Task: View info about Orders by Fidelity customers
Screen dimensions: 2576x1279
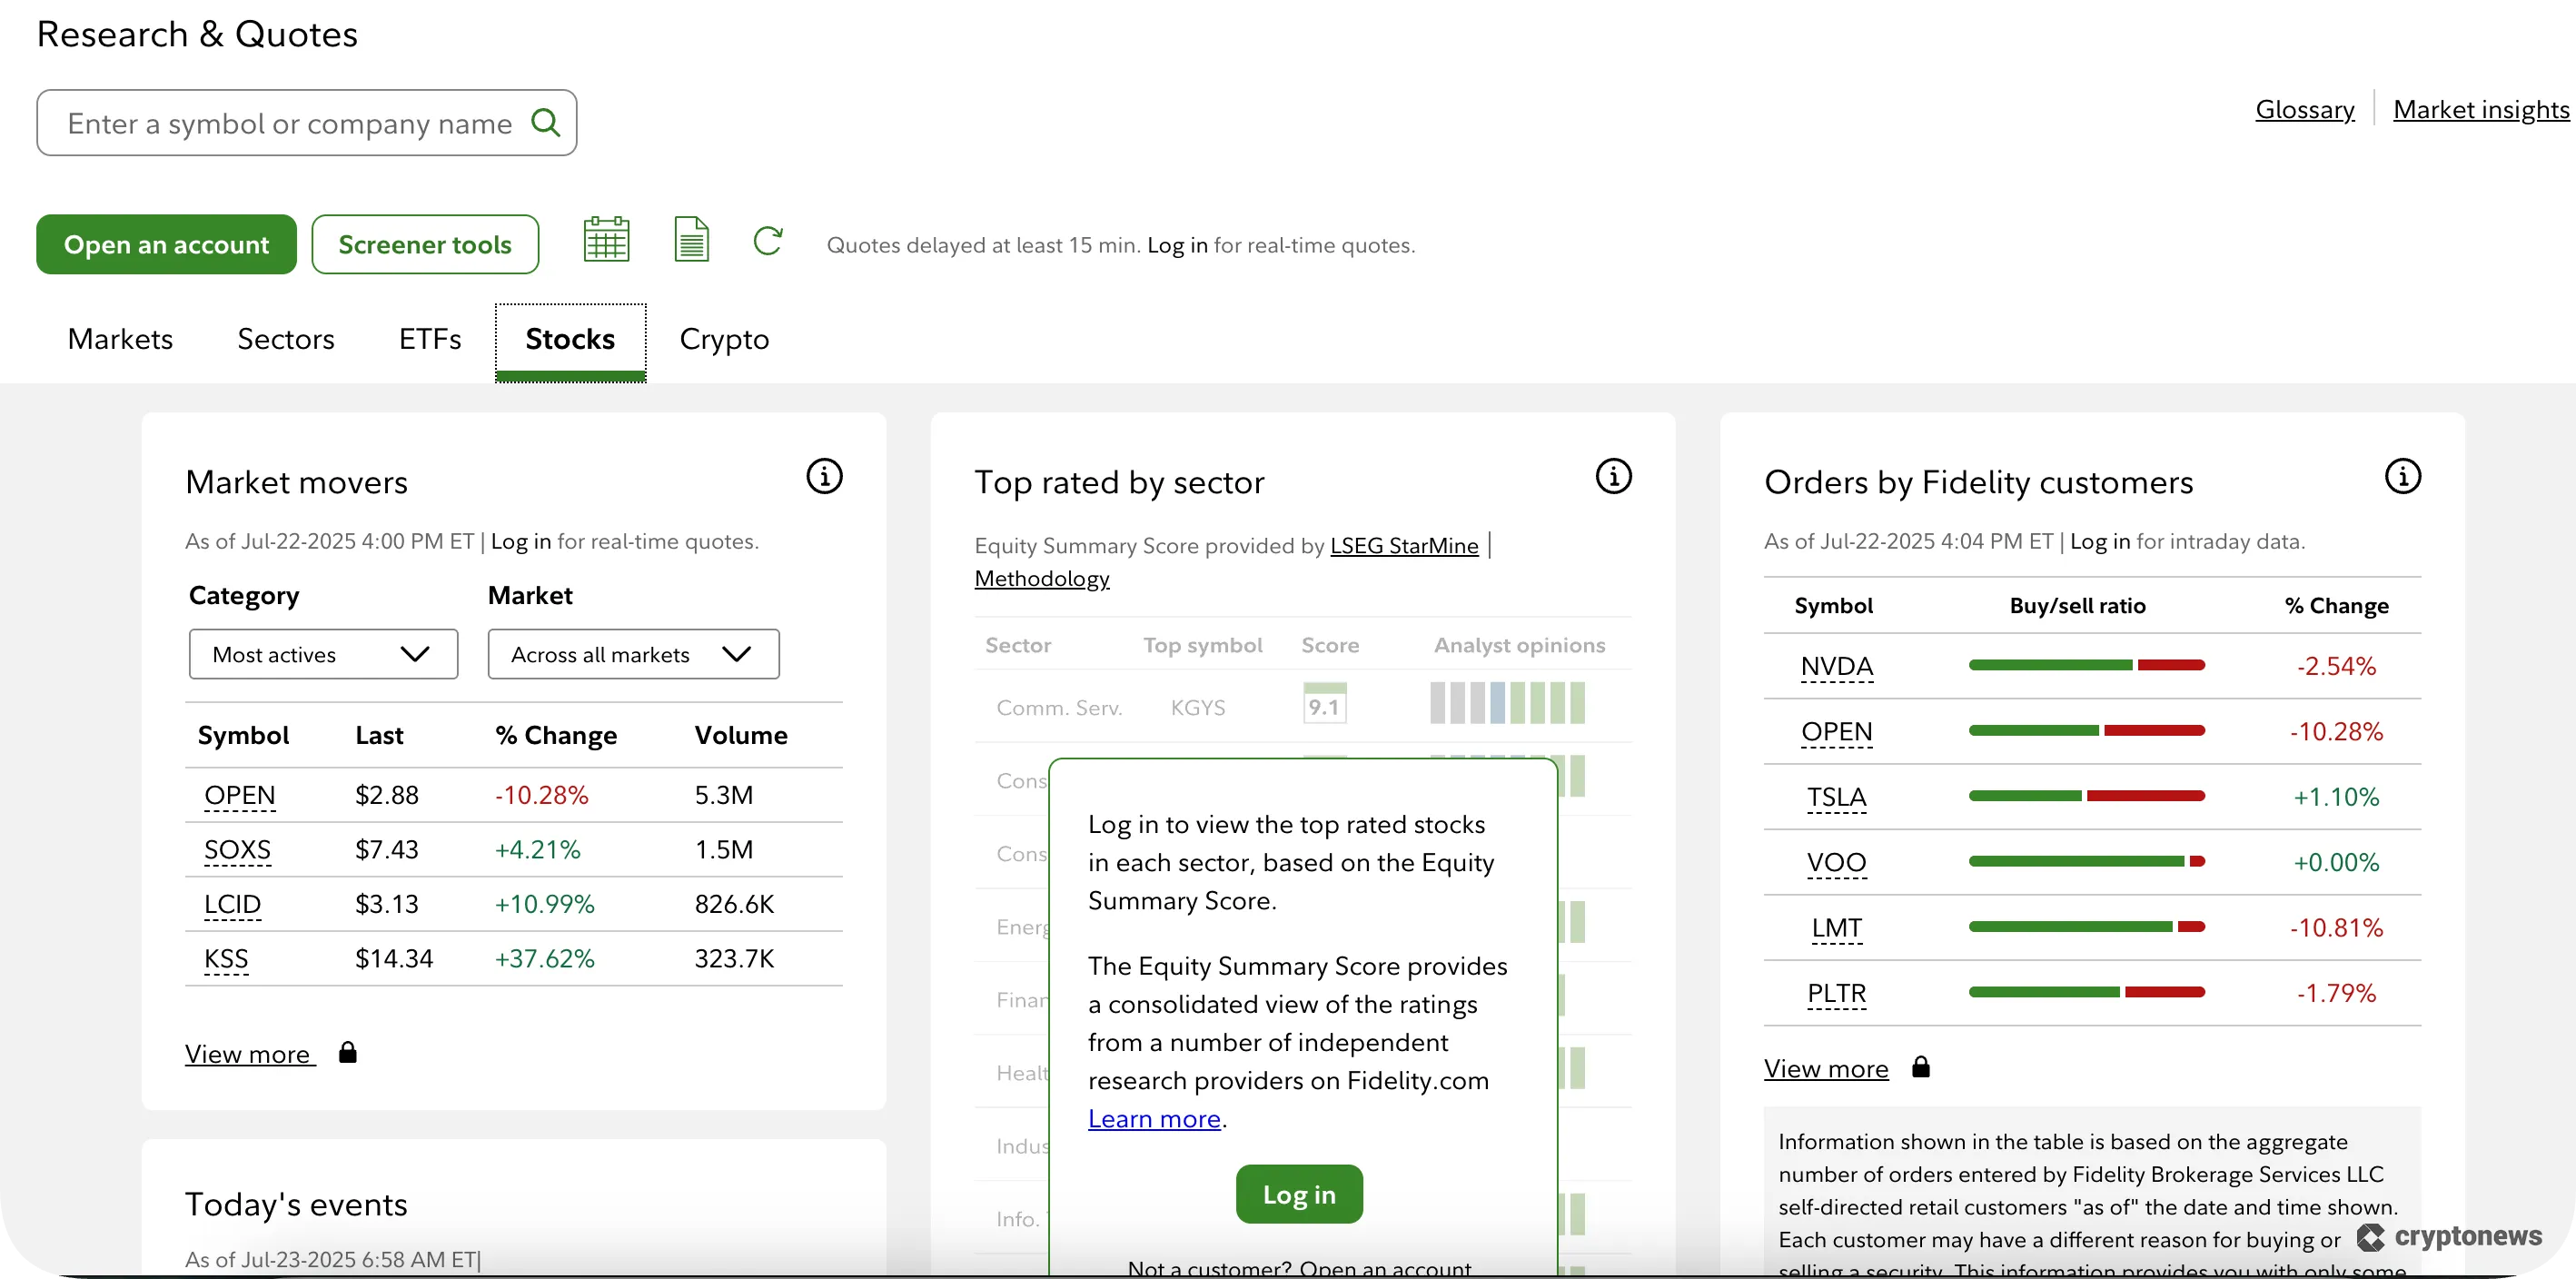Action: [x=2404, y=477]
